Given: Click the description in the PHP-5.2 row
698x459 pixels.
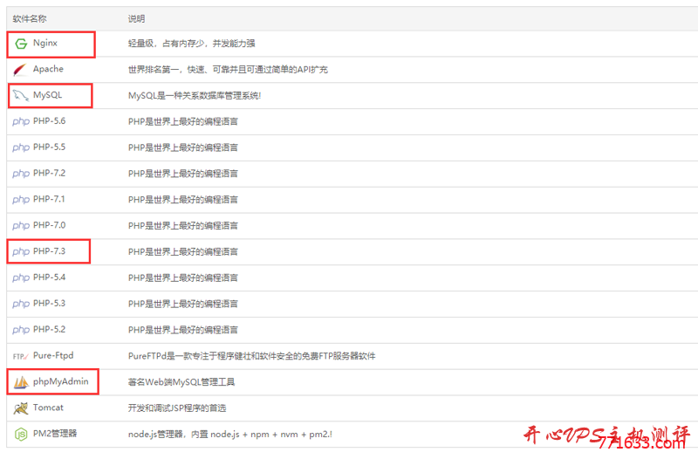Looking at the screenshot, I should [183, 330].
